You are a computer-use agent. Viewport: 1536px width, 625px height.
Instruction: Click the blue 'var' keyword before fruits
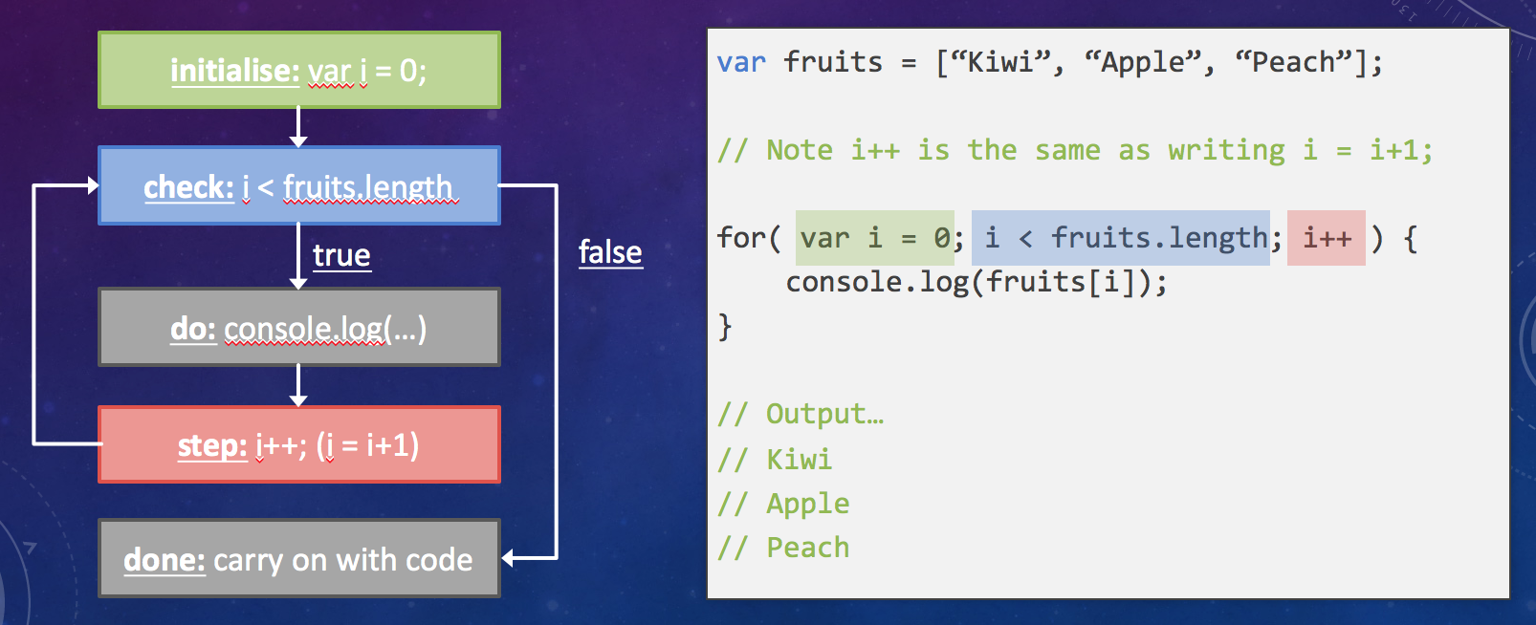[x=741, y=62]
